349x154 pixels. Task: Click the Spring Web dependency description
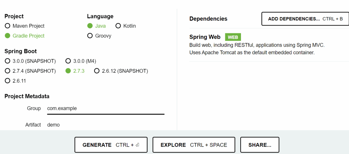coord(257,49)
